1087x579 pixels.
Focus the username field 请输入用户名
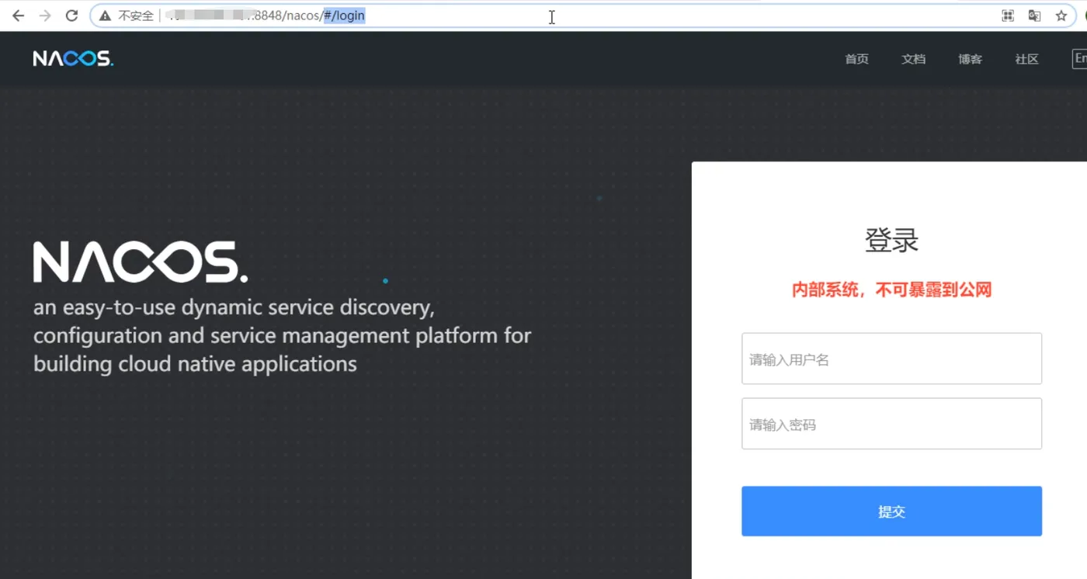click(891, 359)
